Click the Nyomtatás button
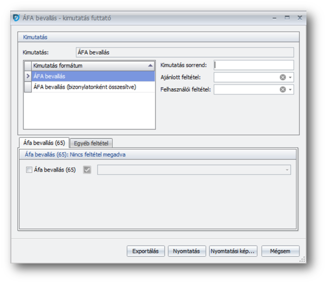 click(187, 251)
